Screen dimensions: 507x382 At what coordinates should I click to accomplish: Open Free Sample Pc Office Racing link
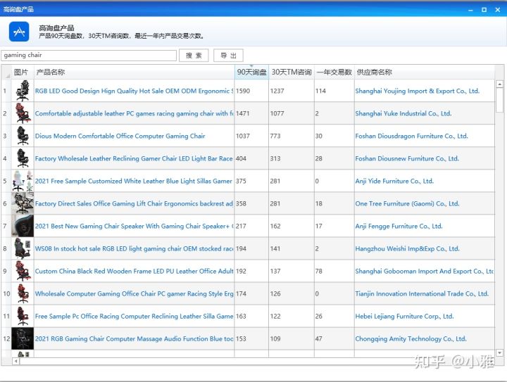134,316
